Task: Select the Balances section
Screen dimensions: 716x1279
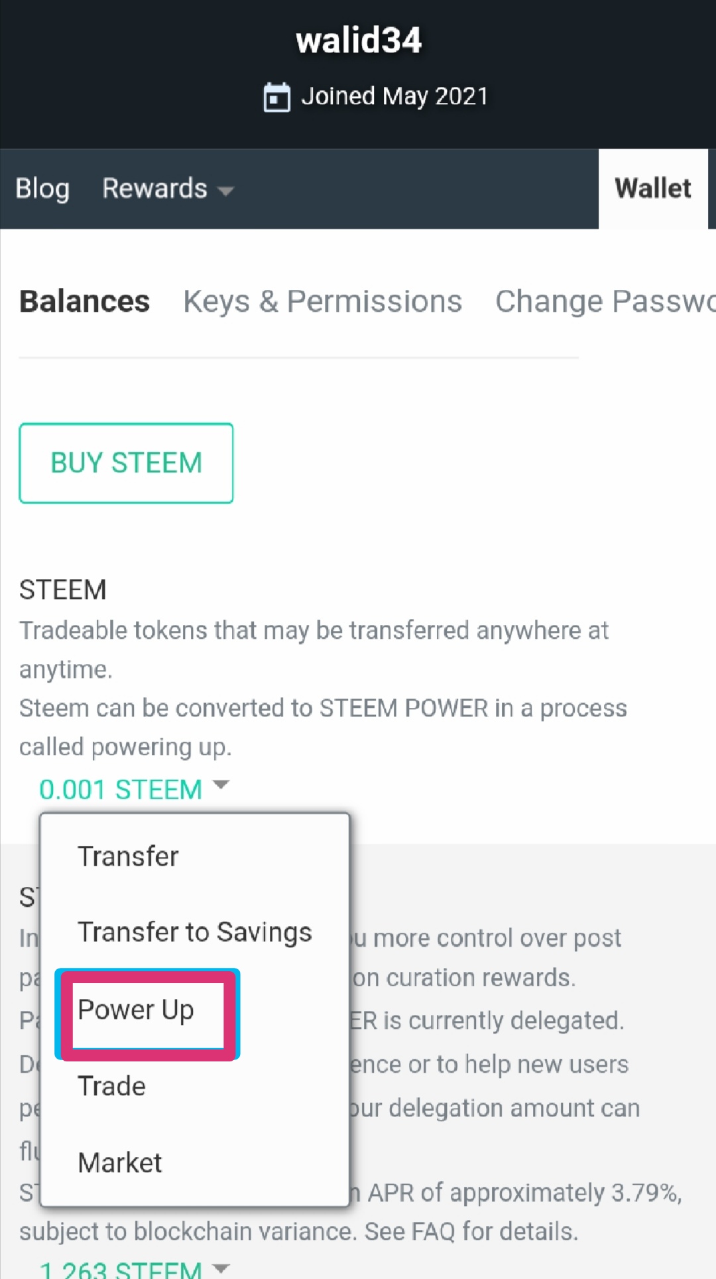Action: tap(84, 302)
